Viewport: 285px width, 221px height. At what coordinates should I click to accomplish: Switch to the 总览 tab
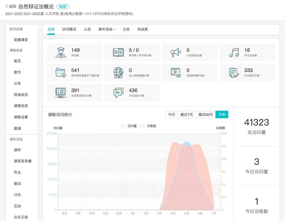(x=51, y=29)
